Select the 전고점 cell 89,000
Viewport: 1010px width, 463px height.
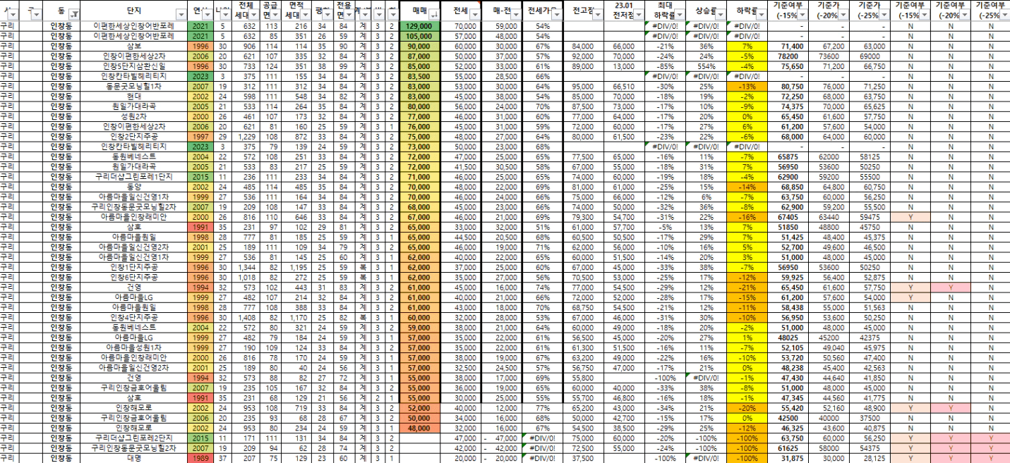(584, 66)
